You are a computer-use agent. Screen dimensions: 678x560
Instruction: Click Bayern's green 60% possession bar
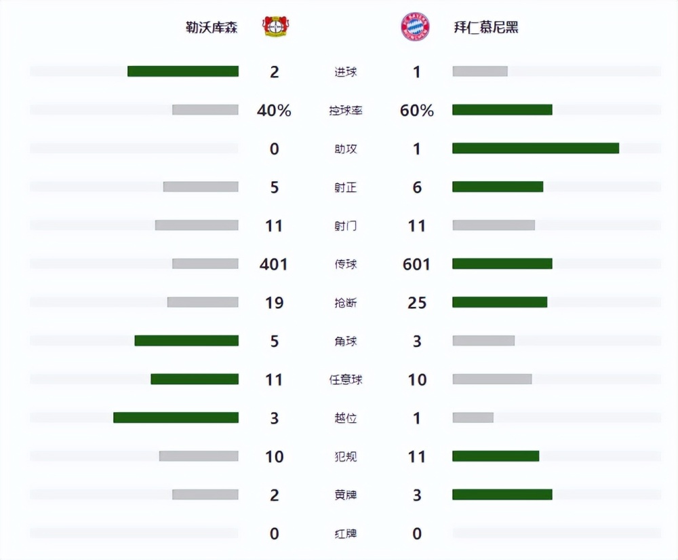502,109
